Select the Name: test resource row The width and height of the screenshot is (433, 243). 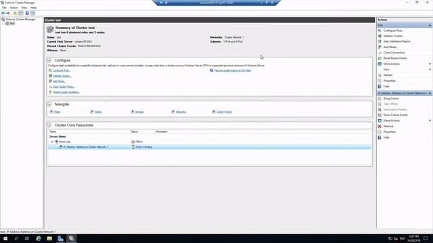pyautogui.click(x=210, y=142)
